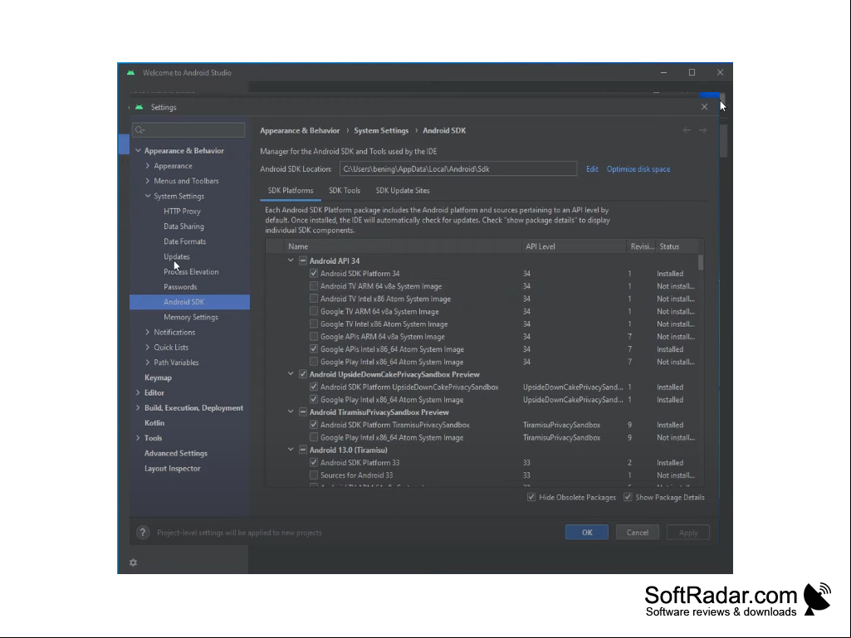The image size is (851, 638).
Task: Expand Menus and Toolbars node
Action: [x=148, y=181]
